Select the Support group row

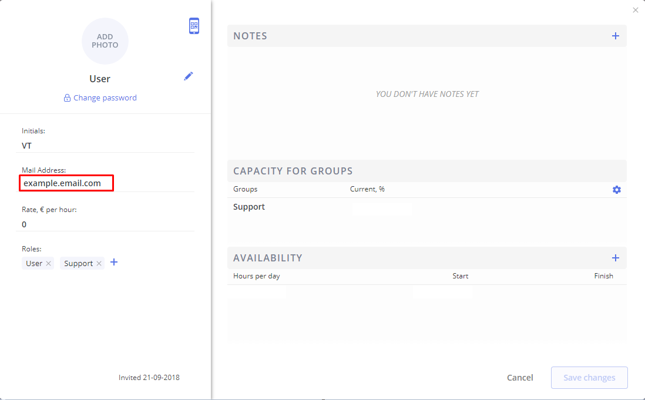click(427, 207)
